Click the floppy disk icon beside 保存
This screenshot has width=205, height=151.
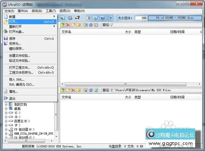[6, 39]
